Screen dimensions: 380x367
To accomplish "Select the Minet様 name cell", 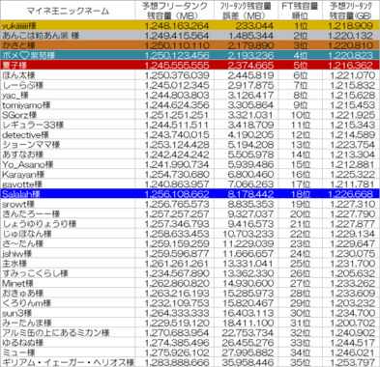I will click(68, 283).
